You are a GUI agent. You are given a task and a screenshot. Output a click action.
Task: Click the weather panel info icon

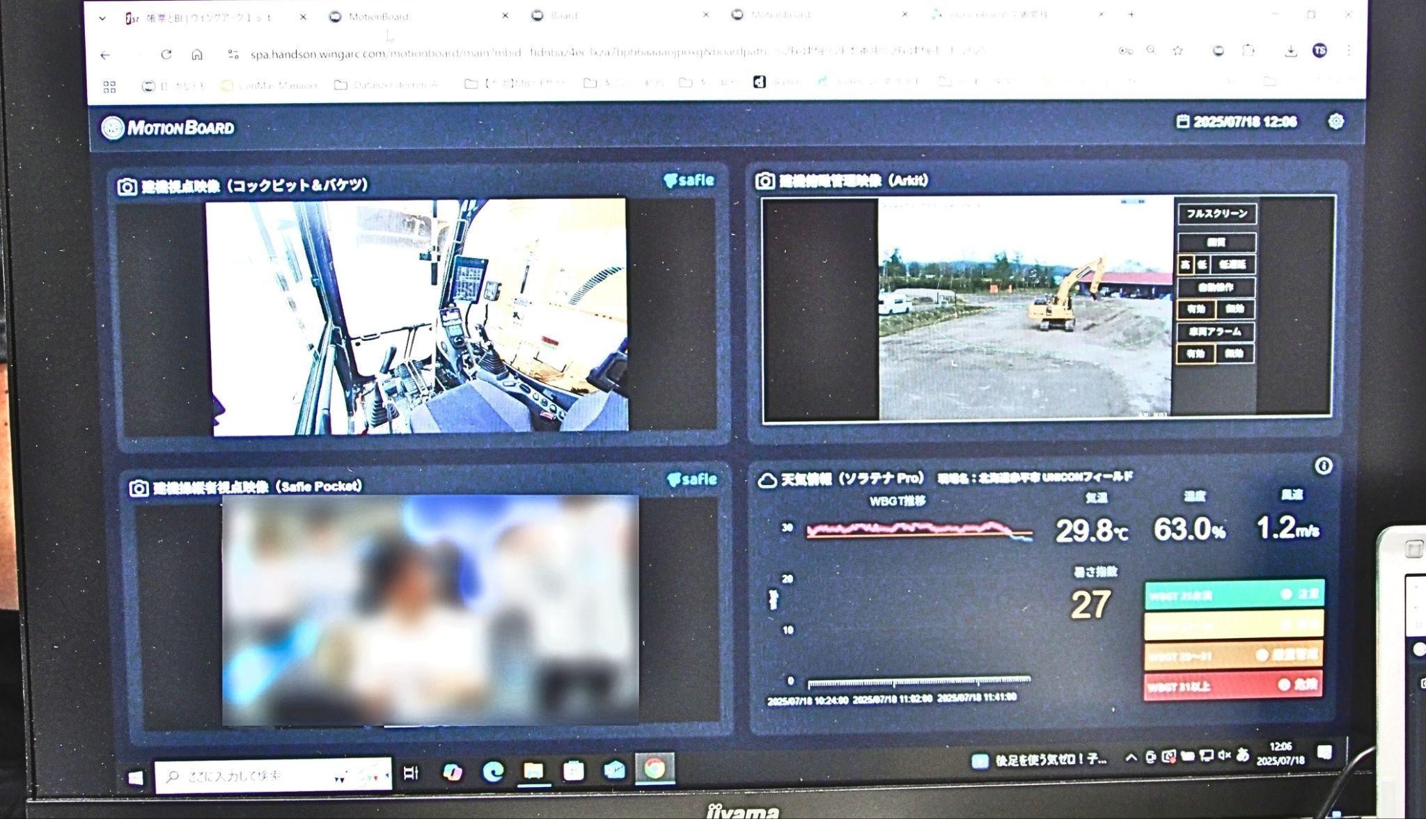click(1323, 466)
